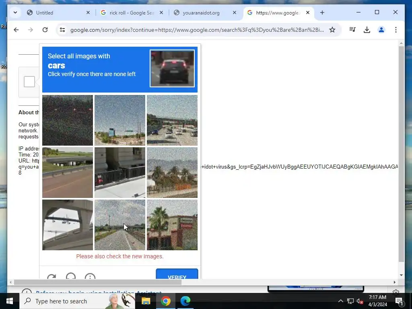Open the Chrome profile avatar
Screen dimensions: 412x309
[x=381, y=30]
